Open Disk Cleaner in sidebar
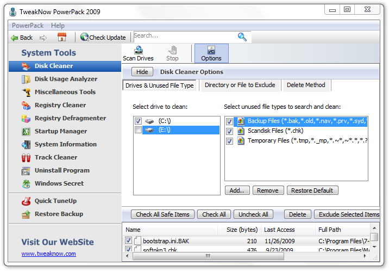 coord(65,66)
